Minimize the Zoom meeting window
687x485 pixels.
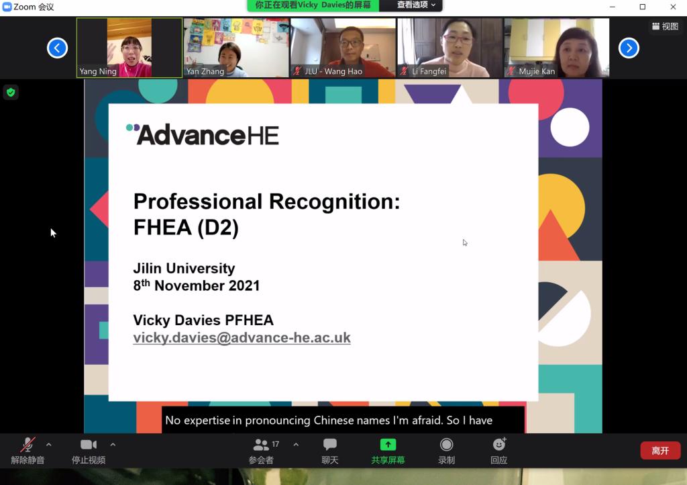(x=613, y=7)
